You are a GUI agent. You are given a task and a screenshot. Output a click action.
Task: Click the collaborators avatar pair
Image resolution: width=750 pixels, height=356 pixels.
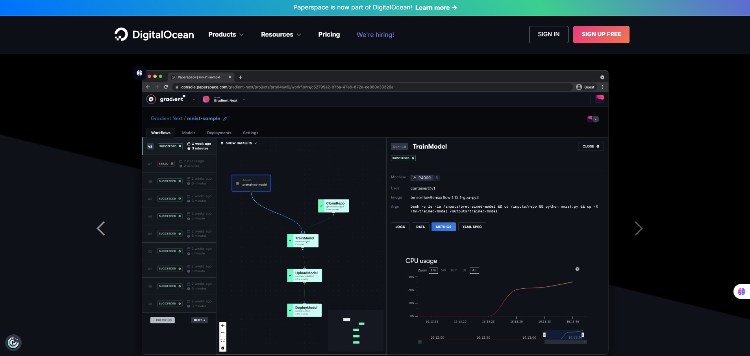coord(593,119)
